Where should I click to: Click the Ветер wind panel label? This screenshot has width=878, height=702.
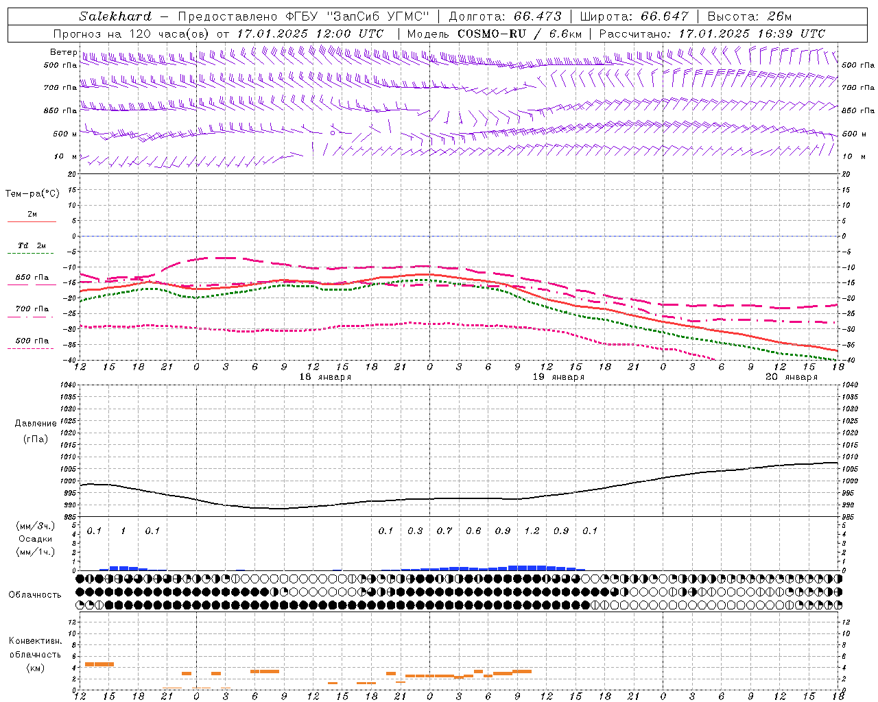point(64,52)
